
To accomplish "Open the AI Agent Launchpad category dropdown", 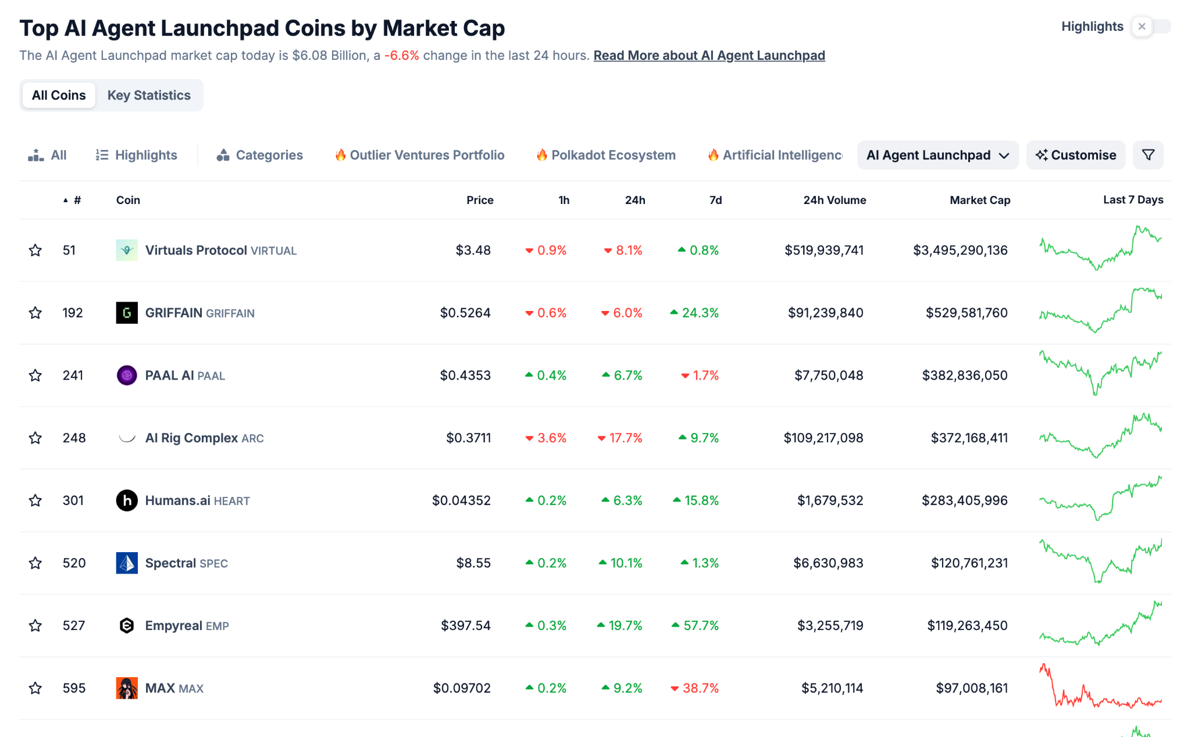I will point(937,155).
